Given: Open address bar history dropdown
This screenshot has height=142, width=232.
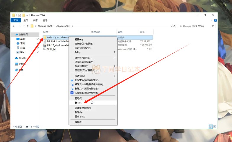Looking at the screenshot, I should [171, 26].
